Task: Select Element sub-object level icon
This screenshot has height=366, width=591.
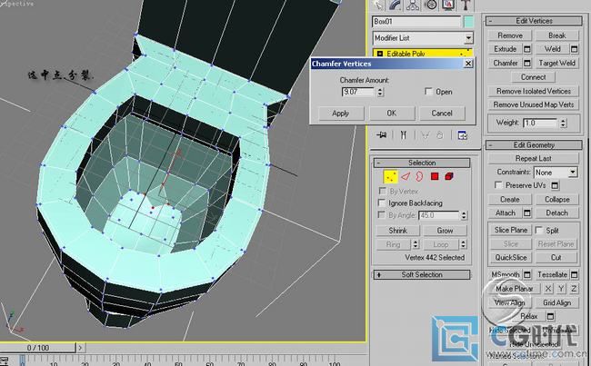Action: [449, 176]
